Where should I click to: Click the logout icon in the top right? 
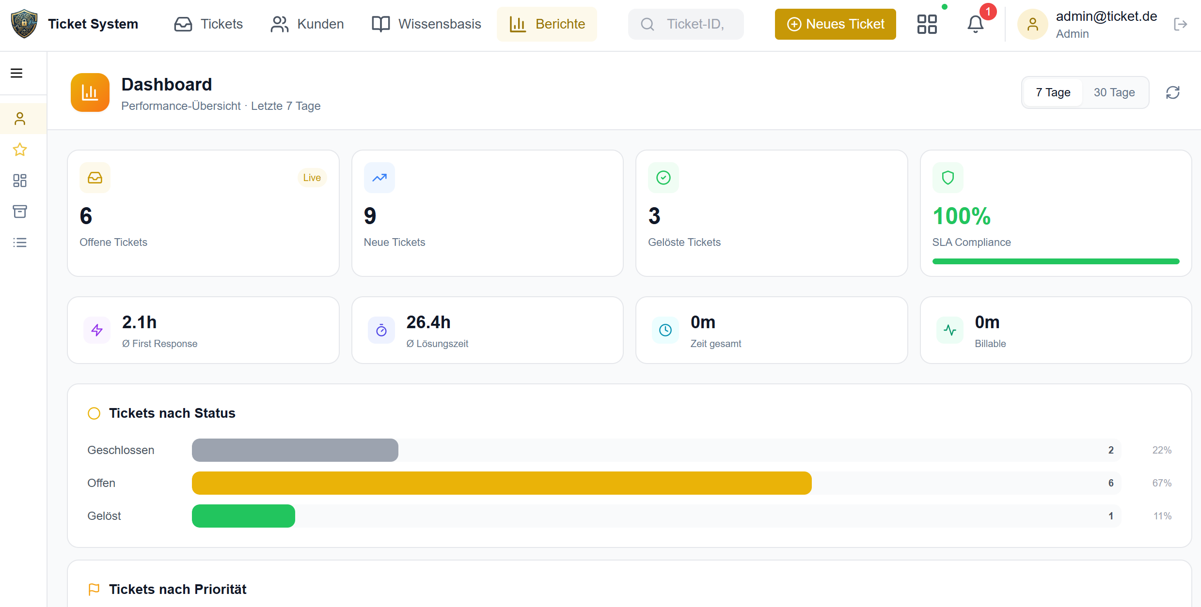click(1181, 24)
